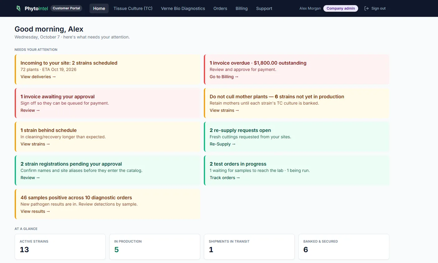Image resolution: width=438 pixels, height=263 pixels.
Task: Open the Re-Supply link
Action: [x=223, y=144]
